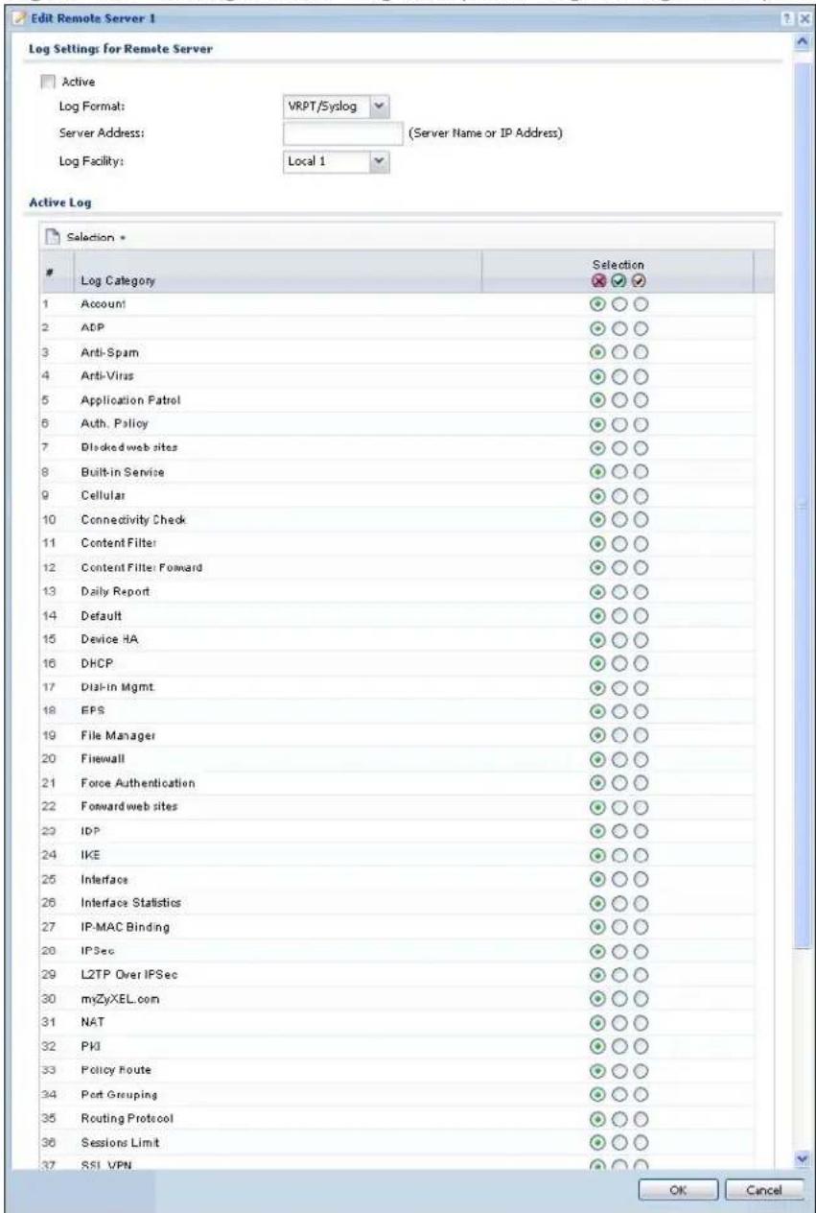Select the last radio for EPS

click(641, 711)
